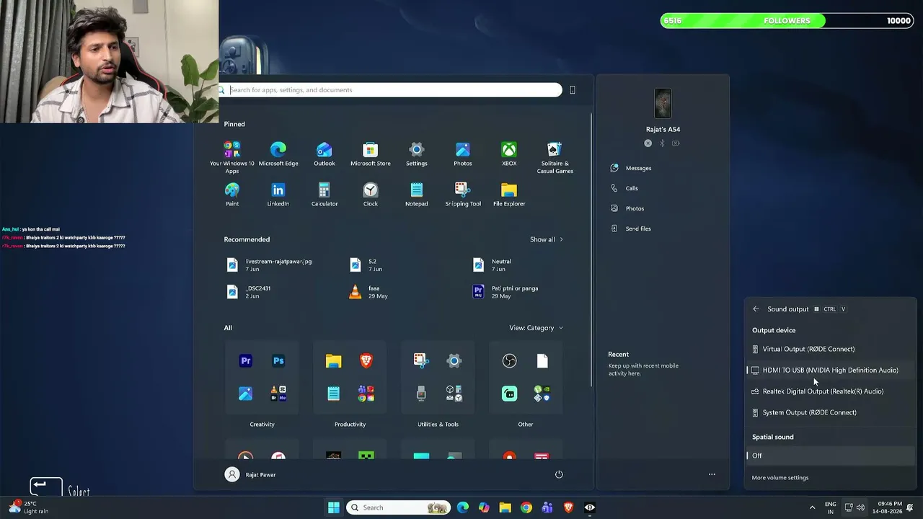Launch the pinned Photos app

pyautogui.click(x=463, y=155)
